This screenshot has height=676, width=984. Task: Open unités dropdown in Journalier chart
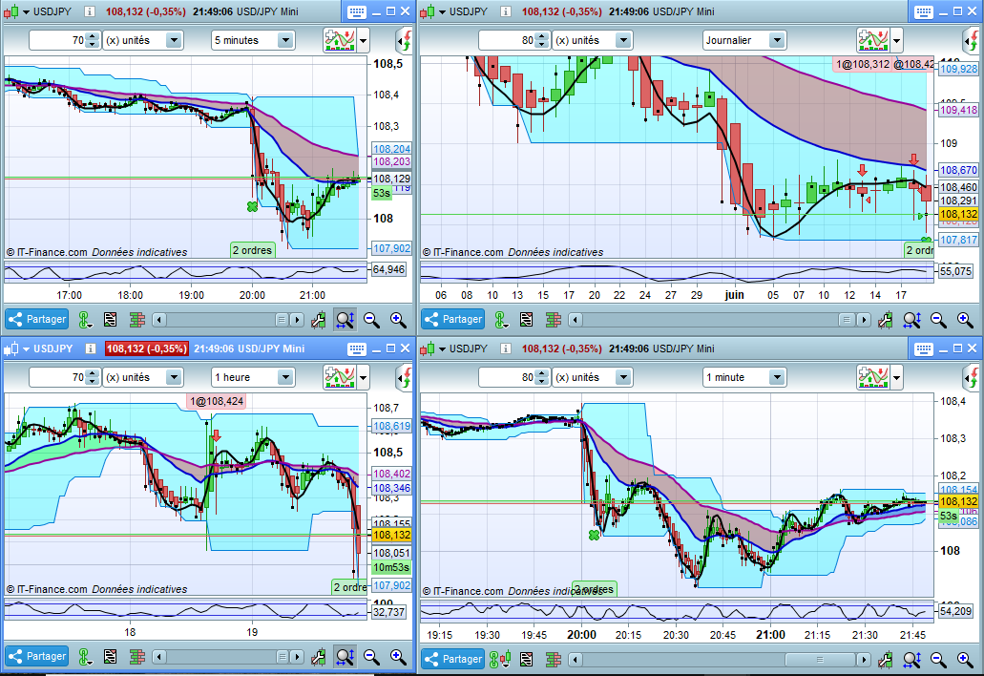pyautogui.click(x=592, y=41)
